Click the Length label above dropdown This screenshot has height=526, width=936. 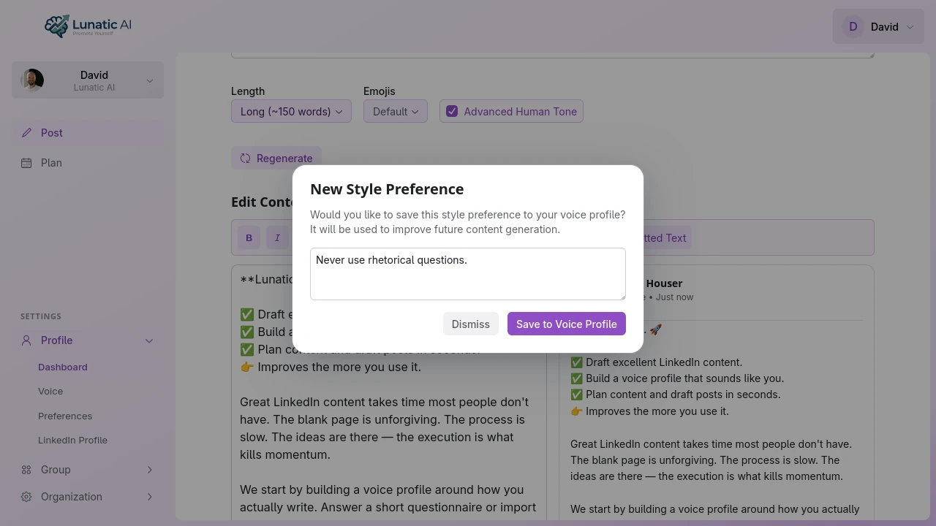248,91
